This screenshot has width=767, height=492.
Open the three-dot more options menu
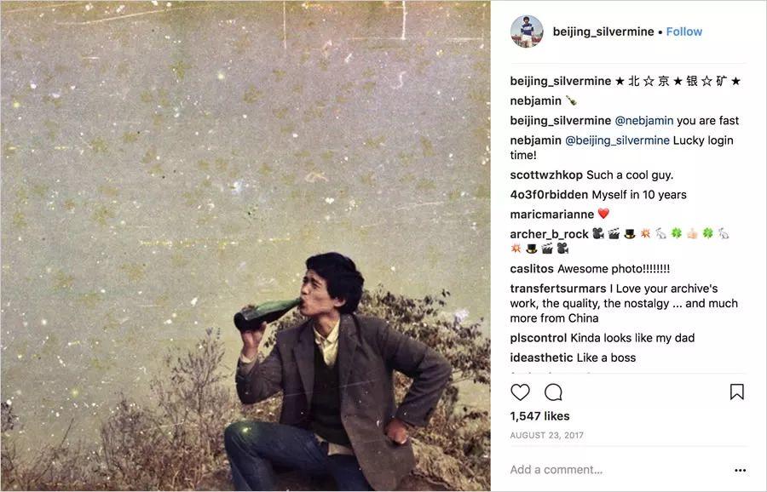(740, 470)
